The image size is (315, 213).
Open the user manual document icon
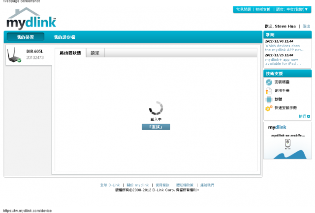269,91
